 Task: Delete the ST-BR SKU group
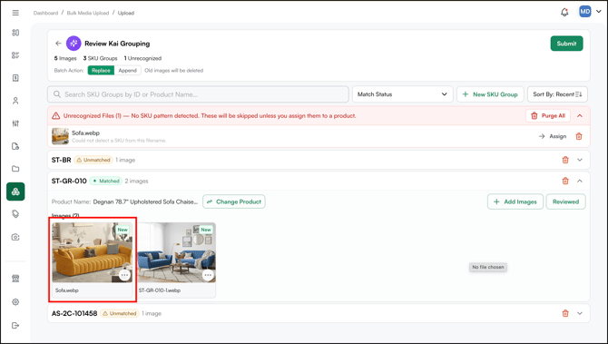(x=565, y=160)
